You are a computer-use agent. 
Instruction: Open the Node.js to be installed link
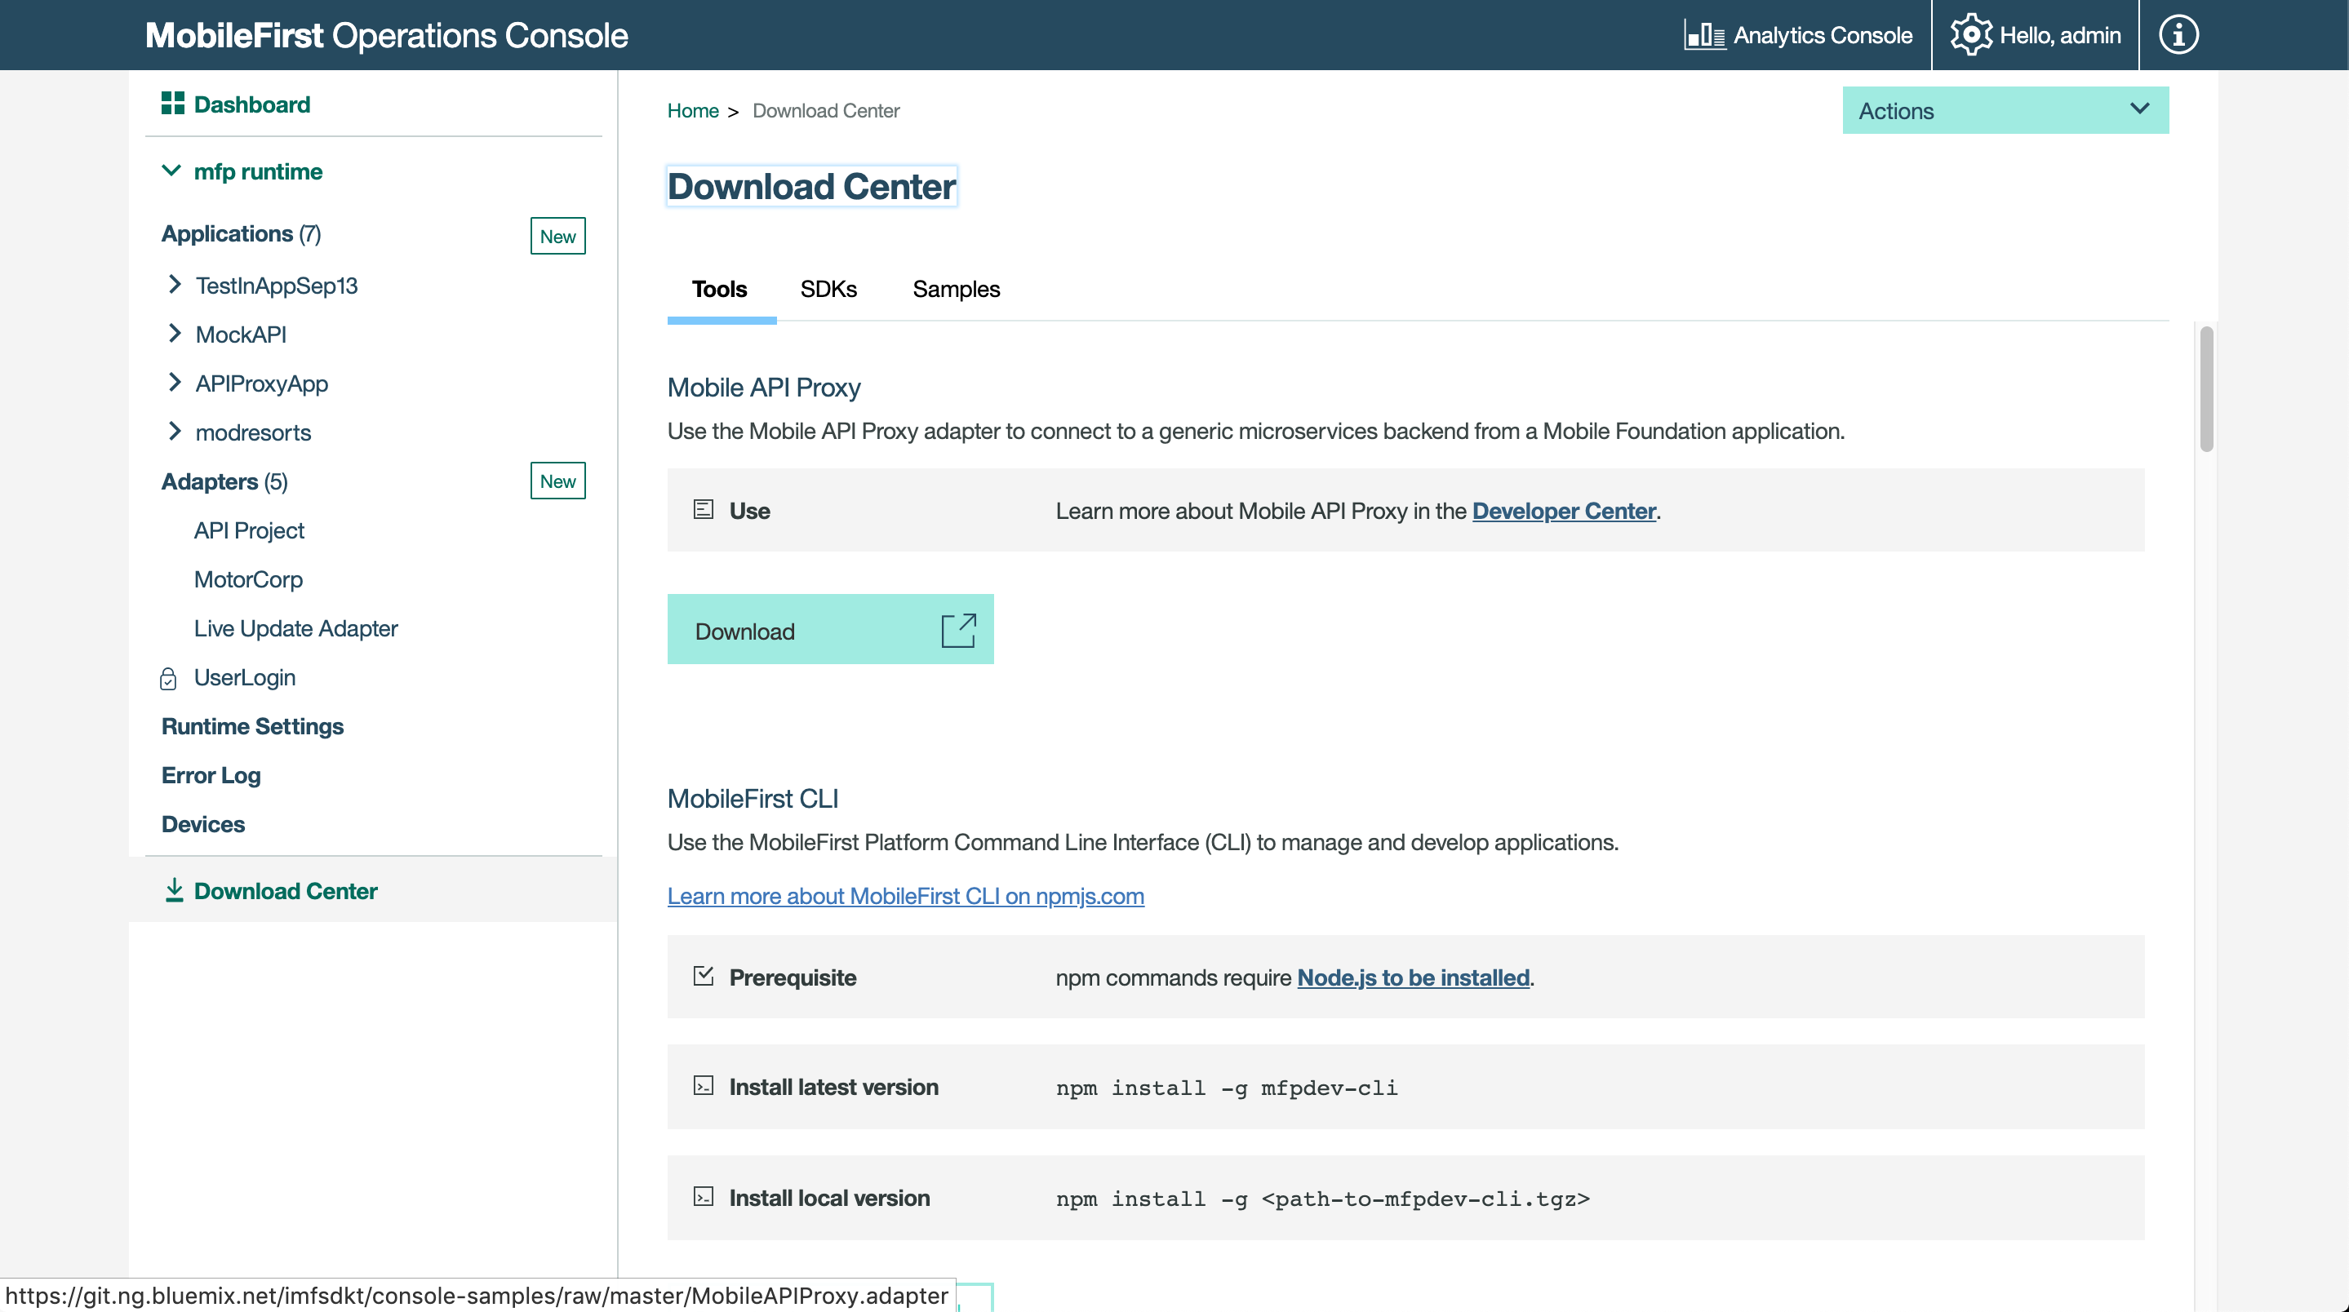pos(1413,977)
